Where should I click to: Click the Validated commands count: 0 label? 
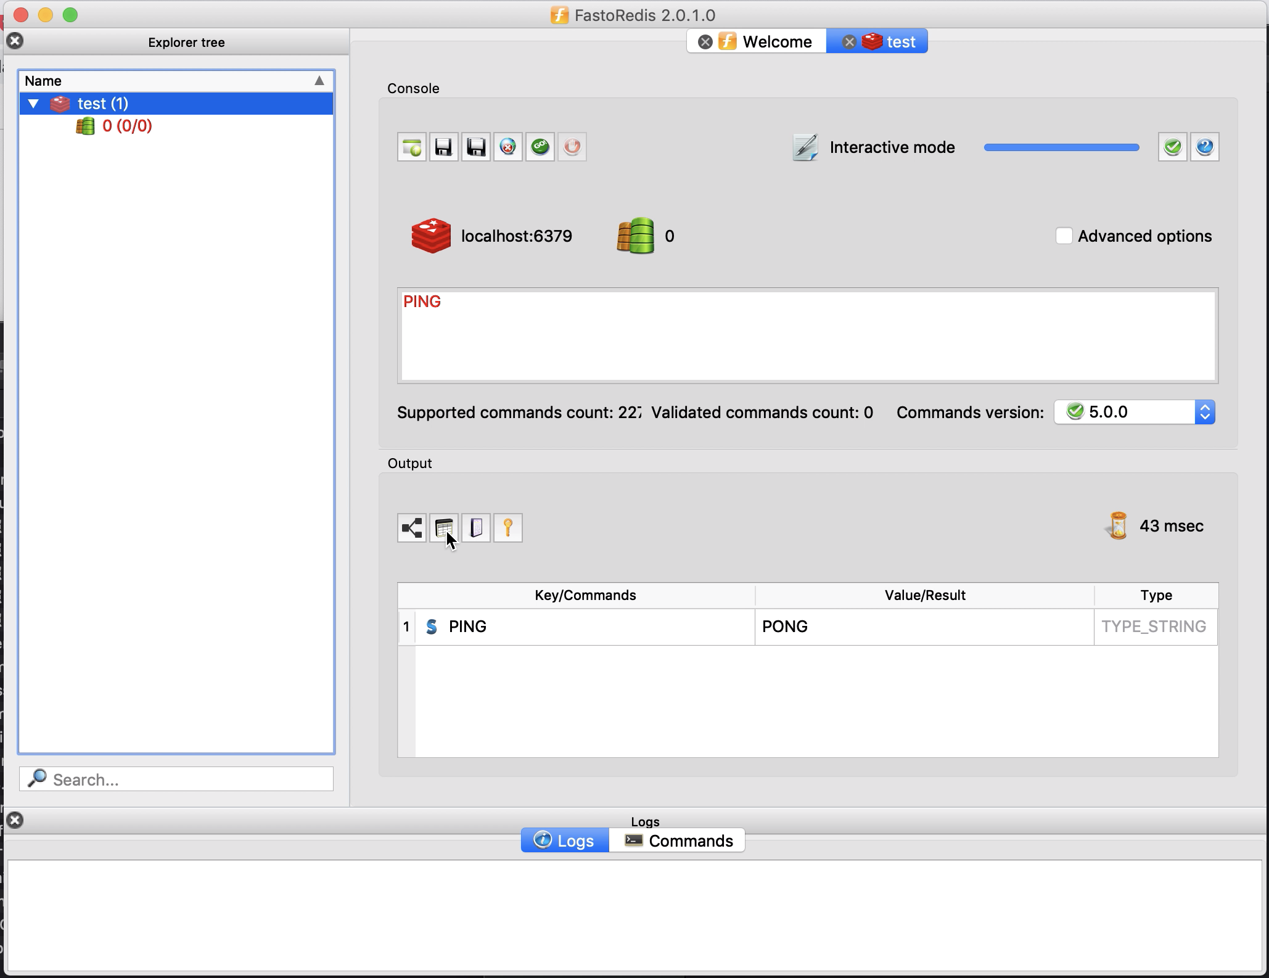pyautogui.click(x=762, y=412)
